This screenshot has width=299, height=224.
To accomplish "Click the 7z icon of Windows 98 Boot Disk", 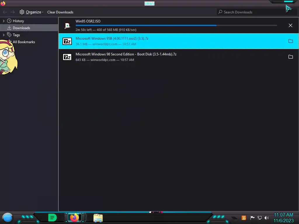I will coord(67,57).
